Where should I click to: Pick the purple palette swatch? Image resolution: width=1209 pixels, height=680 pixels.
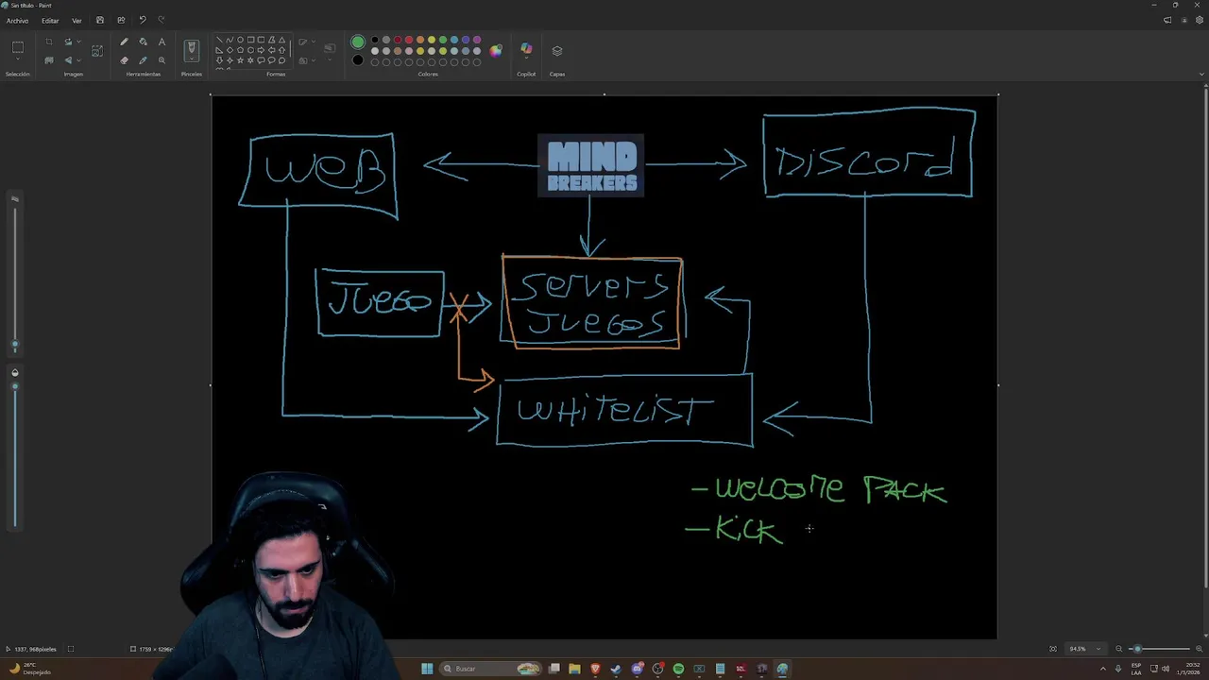coord(477,39)
